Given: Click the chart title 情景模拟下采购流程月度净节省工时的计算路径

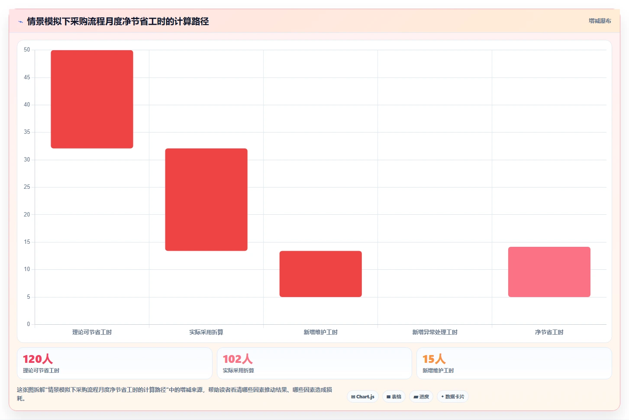Looking at the screenshot, I should coord(118,21).
